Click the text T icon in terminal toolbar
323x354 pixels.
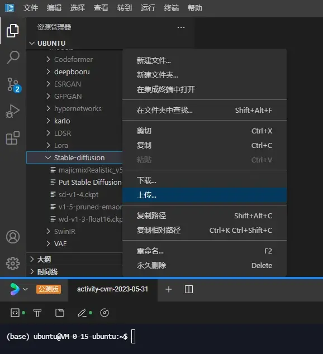(37, 313)
